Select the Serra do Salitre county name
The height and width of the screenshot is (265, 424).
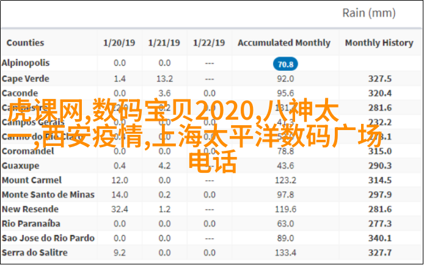pyautogui.click(x=35, y=253)
